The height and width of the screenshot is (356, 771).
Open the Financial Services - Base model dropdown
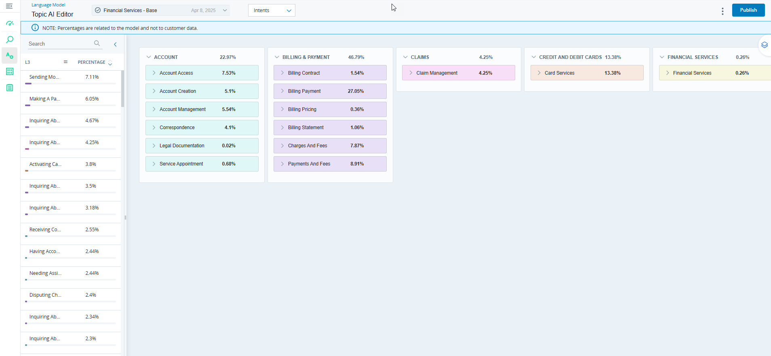[161, 10]
